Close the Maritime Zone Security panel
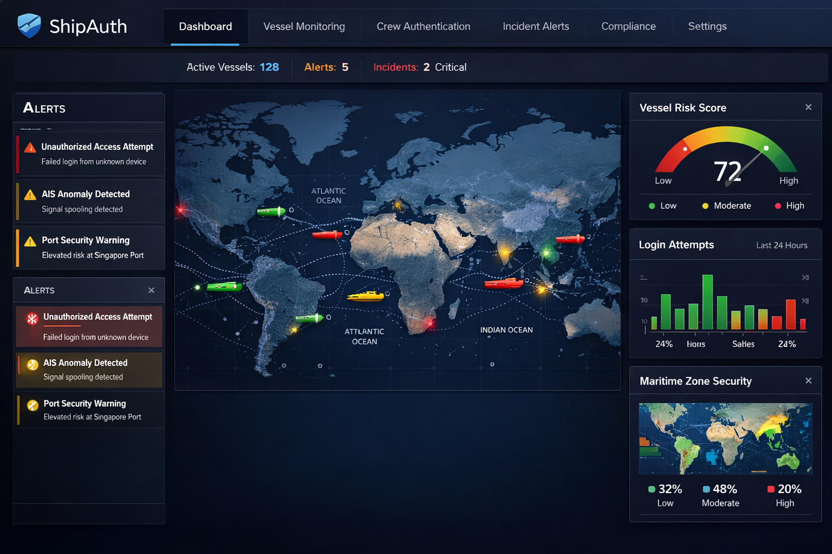Viewport: 832px width, 554px height. (x=808, y=381)
